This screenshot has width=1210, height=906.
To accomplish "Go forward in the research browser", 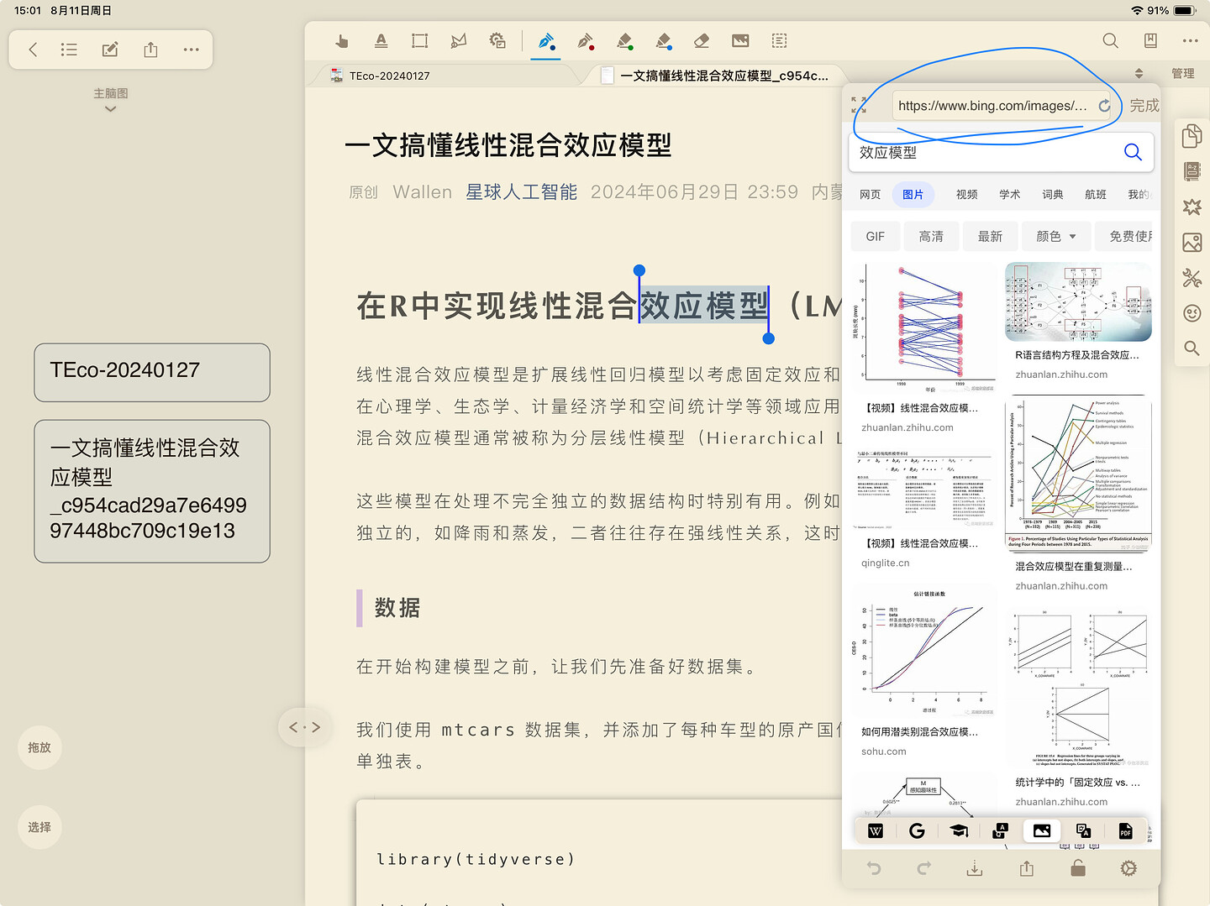I will point(924,868).
